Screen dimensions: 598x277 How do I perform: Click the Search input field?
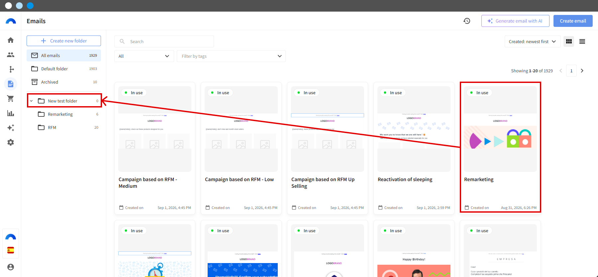[x=164, y=41]
